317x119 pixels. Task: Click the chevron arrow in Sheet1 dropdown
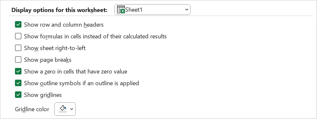click(186, 10)
